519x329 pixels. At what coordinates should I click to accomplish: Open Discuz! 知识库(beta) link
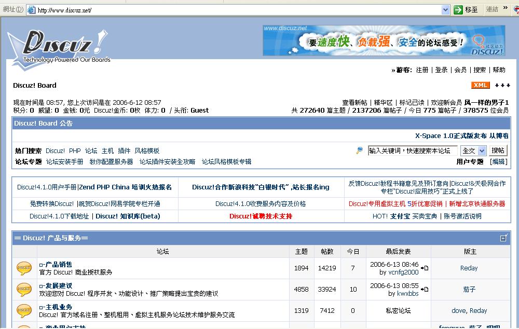pyautogui.click(x=128, y=216)
